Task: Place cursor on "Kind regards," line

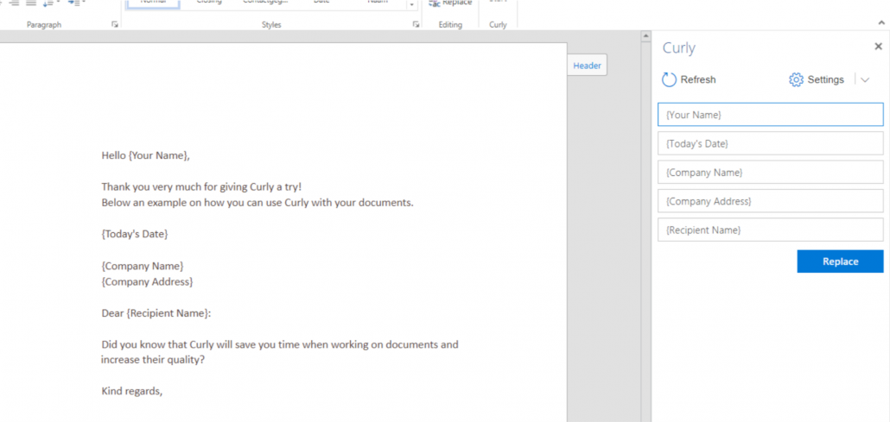Action: [x=132, y=391]
